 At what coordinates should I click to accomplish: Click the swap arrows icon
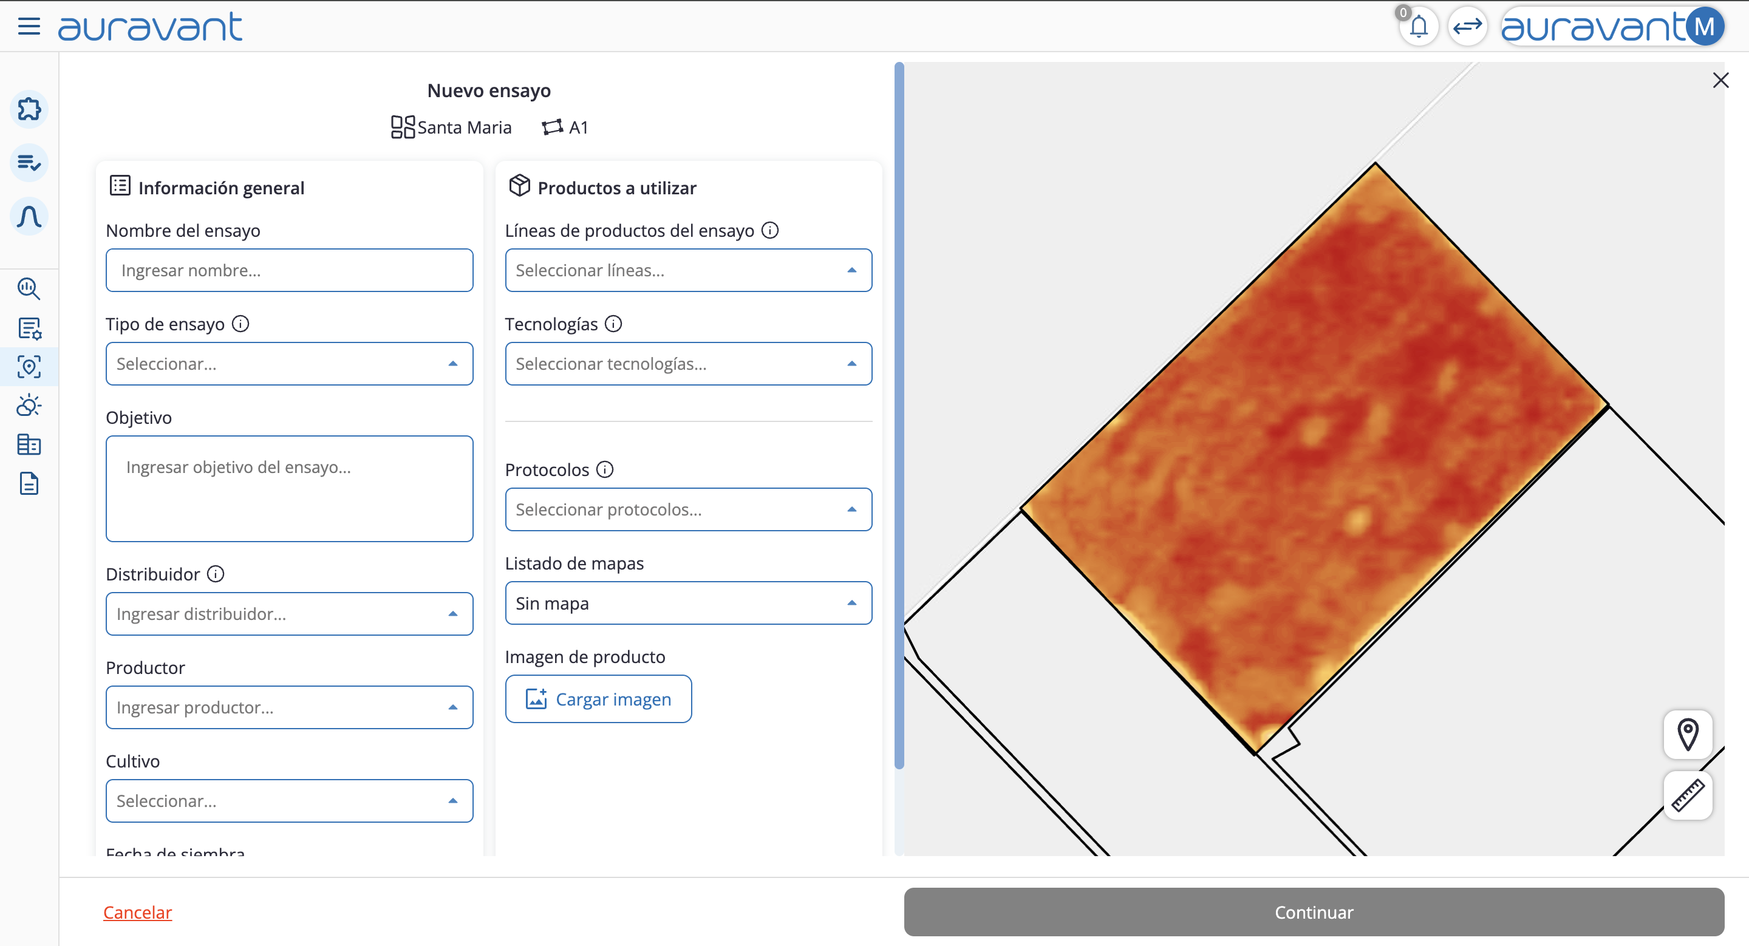coord(1467,27)
